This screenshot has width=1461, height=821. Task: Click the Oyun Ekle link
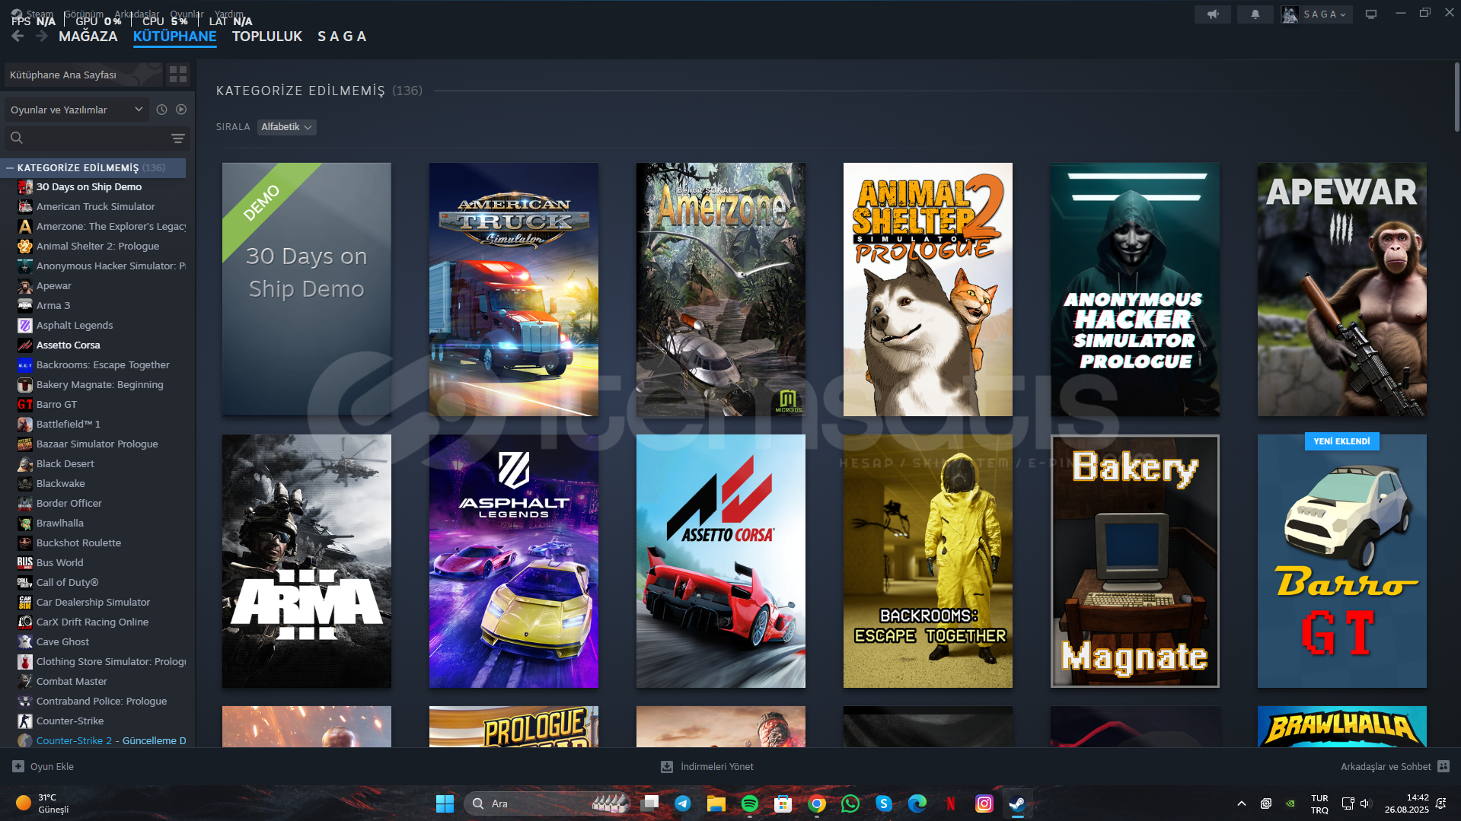[52, 766]
